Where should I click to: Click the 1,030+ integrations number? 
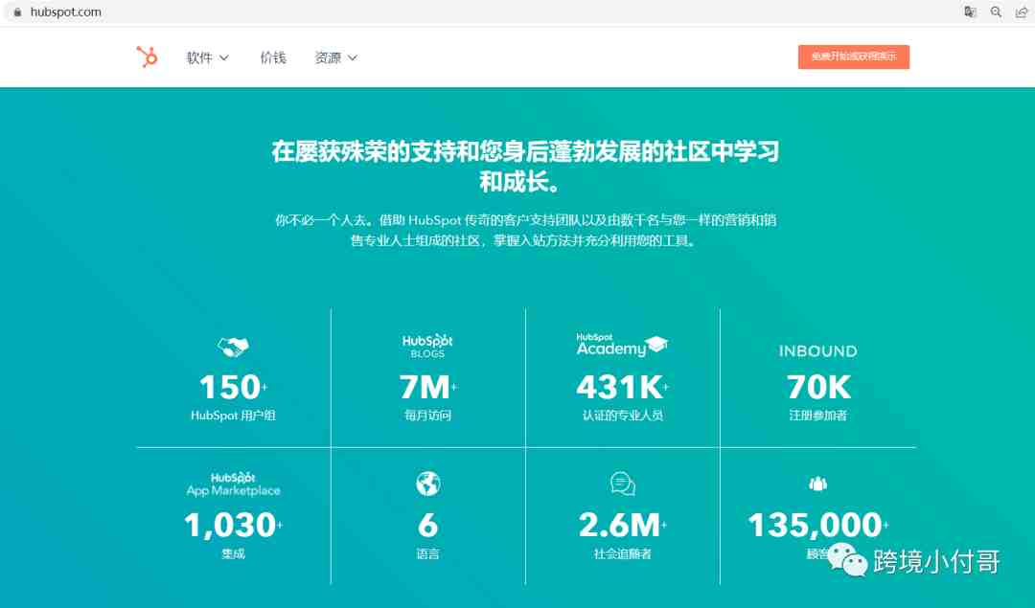233,526
